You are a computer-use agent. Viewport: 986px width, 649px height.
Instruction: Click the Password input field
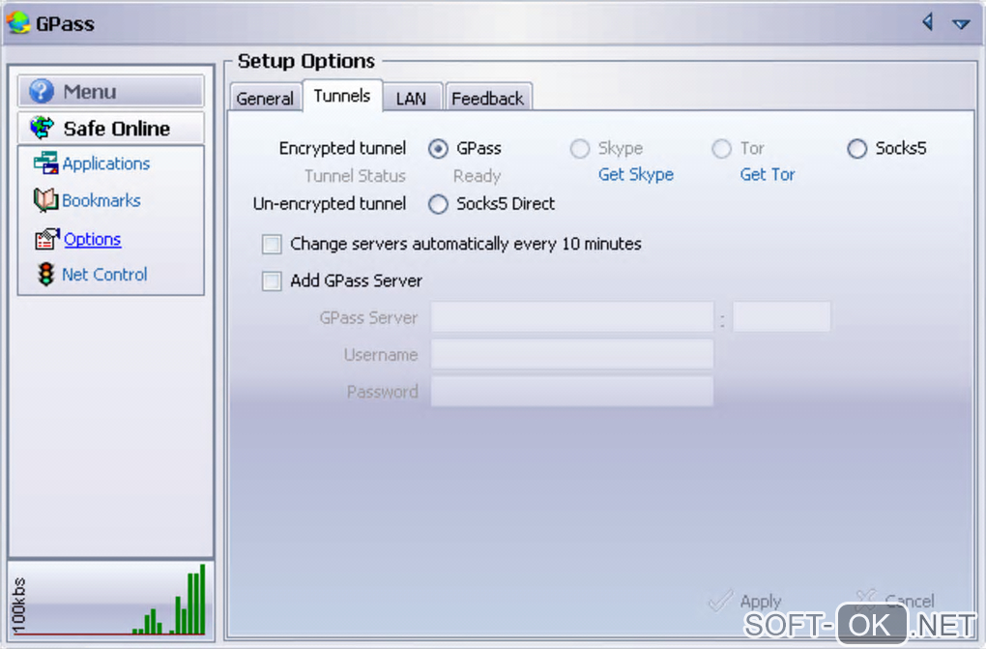tap(572, 392)
